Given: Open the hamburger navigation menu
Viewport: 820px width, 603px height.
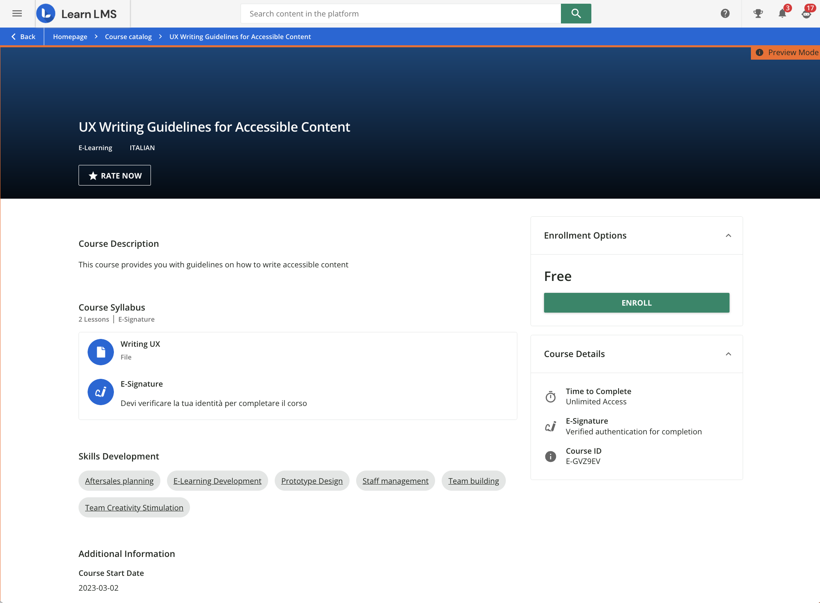Looking at the screenshot, I should (17, 14).
